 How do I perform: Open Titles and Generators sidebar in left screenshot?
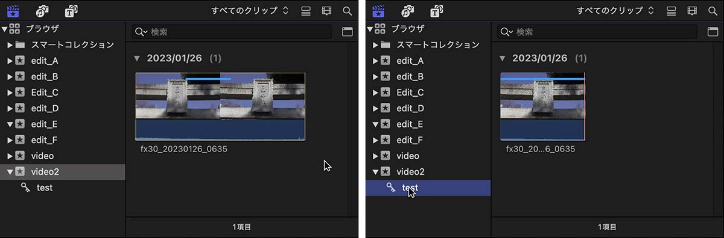click(71, 11)
